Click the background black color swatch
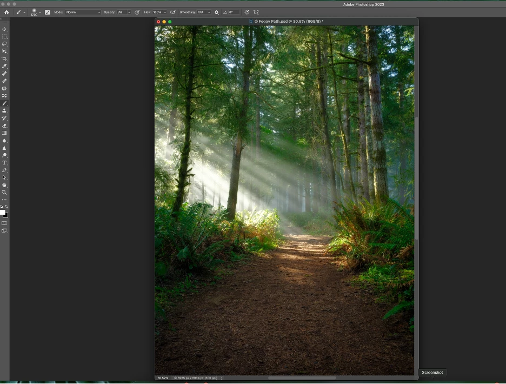 6,216
